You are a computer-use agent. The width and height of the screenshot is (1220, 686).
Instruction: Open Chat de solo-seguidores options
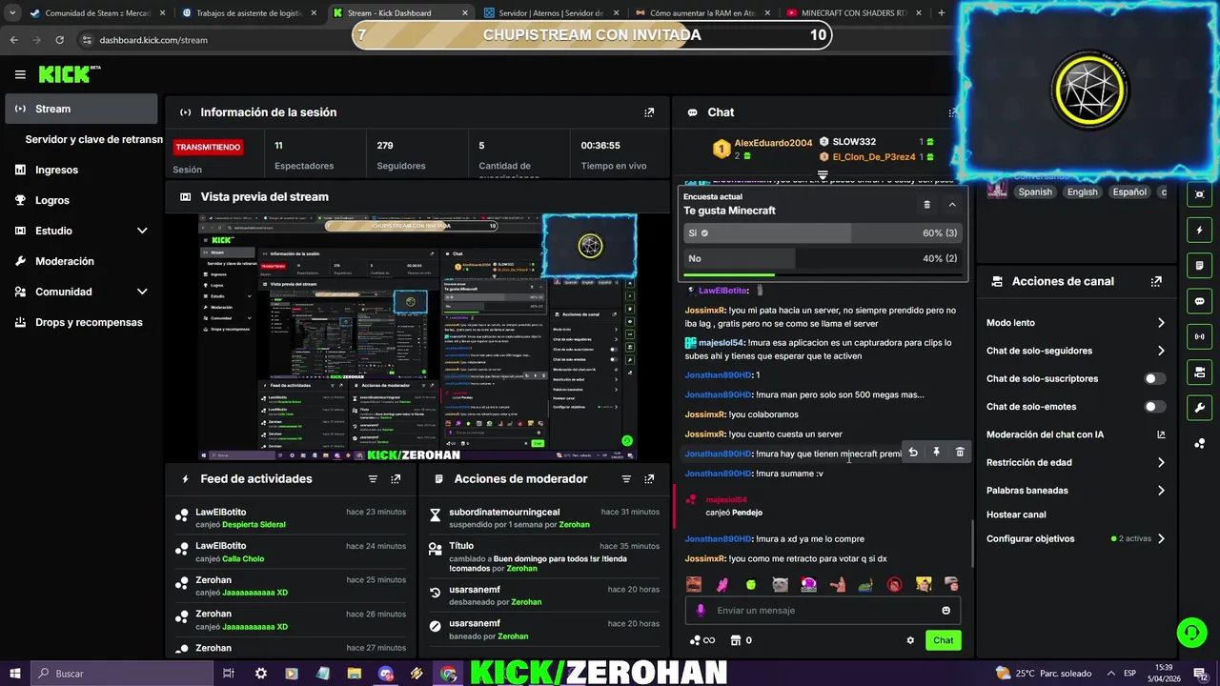[x=1075, y=351]
